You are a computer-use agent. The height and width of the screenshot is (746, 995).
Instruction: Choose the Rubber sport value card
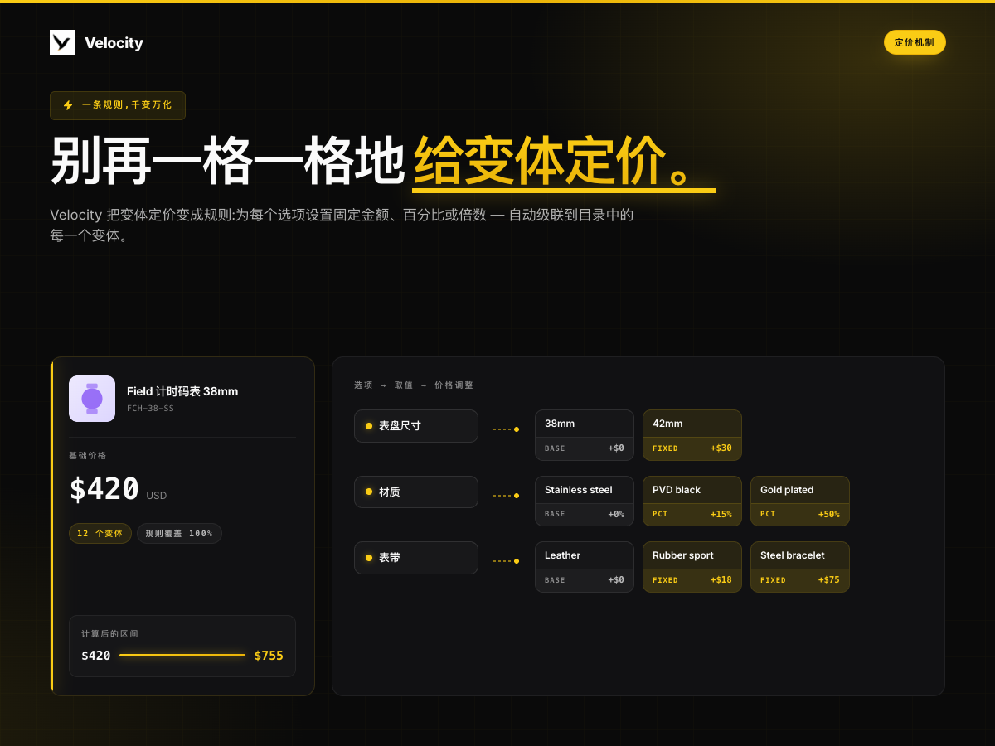[692, 567]
